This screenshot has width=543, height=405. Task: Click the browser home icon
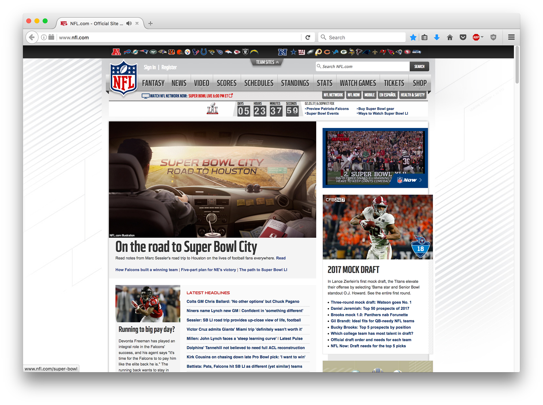pos(450,37)
